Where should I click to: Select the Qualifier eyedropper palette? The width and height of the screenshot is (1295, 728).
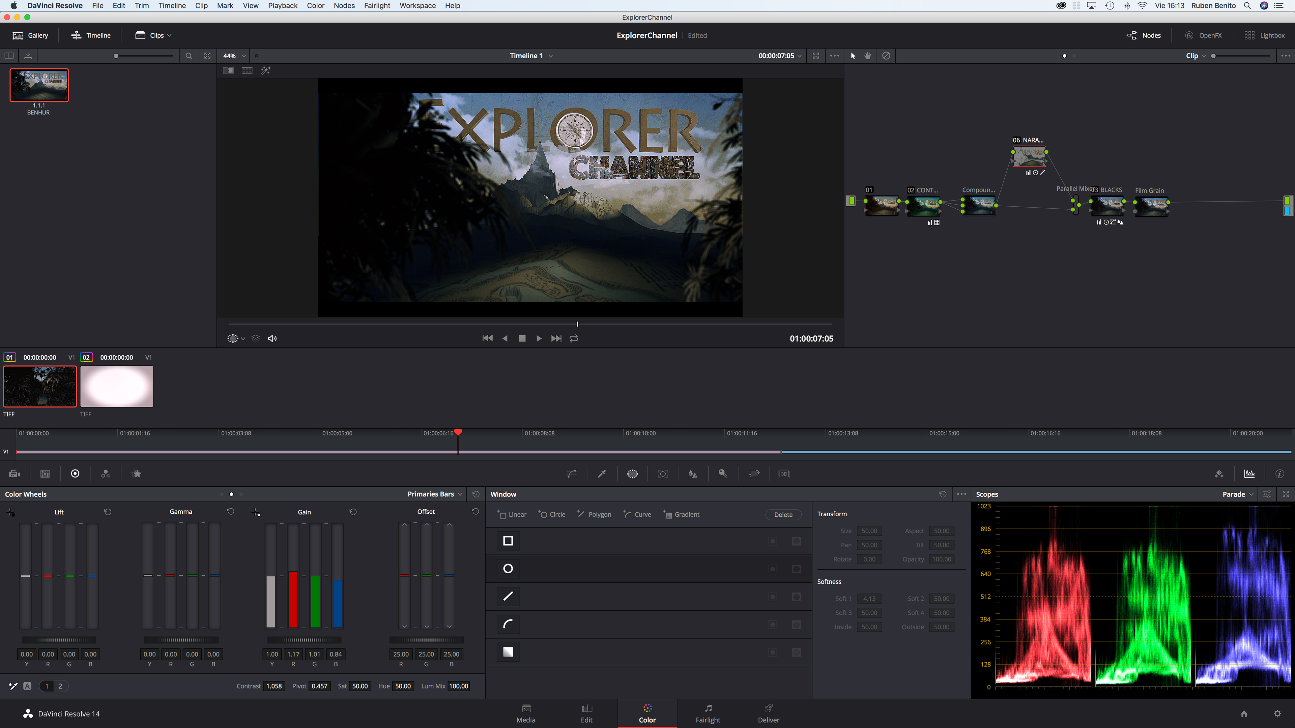[602, 474]
